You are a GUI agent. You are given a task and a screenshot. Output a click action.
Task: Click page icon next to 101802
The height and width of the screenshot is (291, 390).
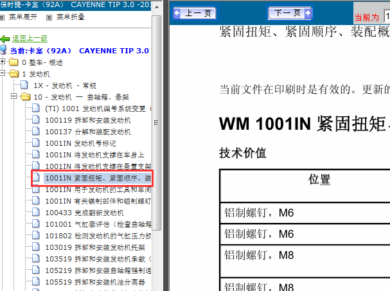click(x=35, y=235)
